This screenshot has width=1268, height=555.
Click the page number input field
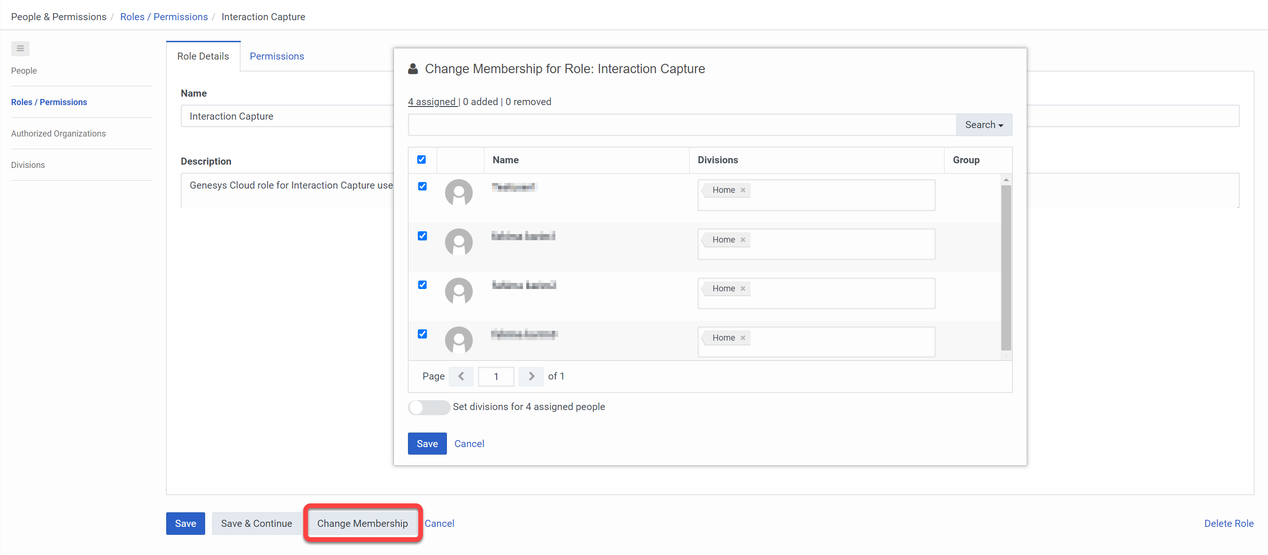coord(496,376)
